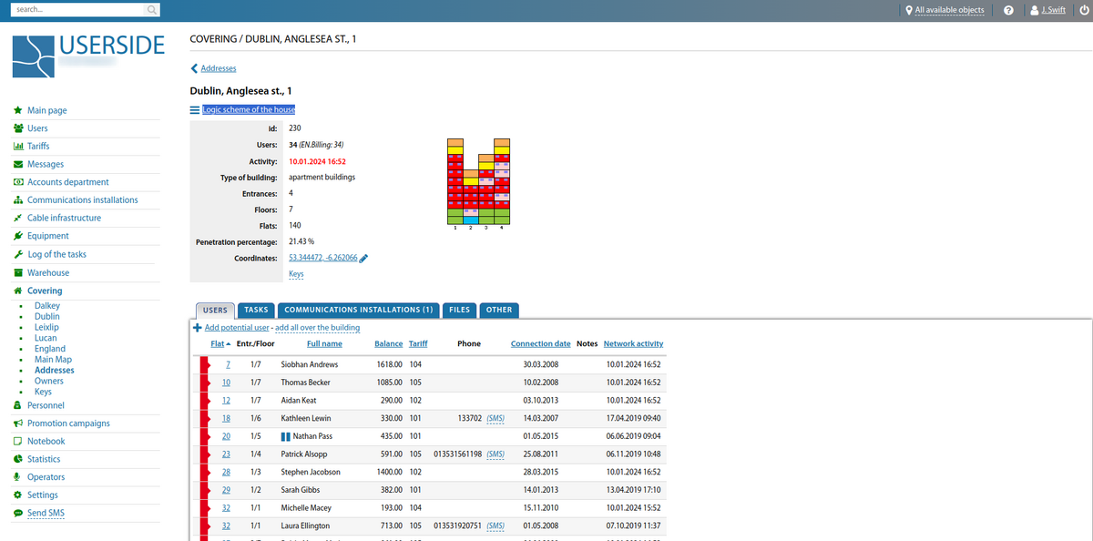Open Equipment from the sidebar icon
Screen dimensions: 1093x541
[18, 235]
